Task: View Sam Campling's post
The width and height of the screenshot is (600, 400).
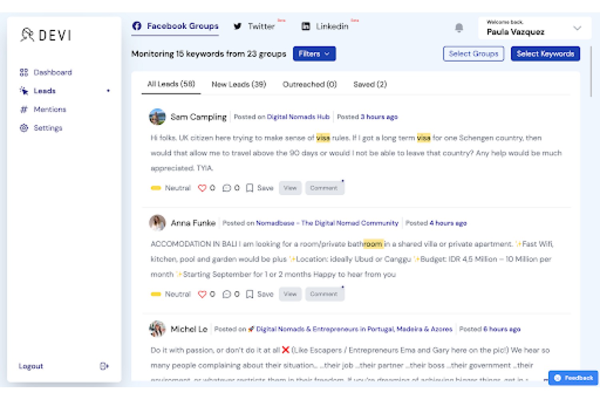Action: [x=290, y=188]
